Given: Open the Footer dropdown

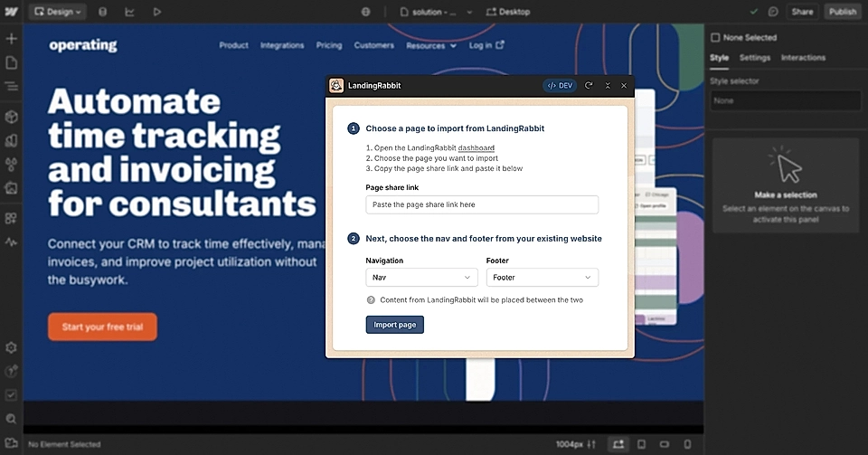Looking at the screenshot, I should pyautogui.click(x=542, y=278).
